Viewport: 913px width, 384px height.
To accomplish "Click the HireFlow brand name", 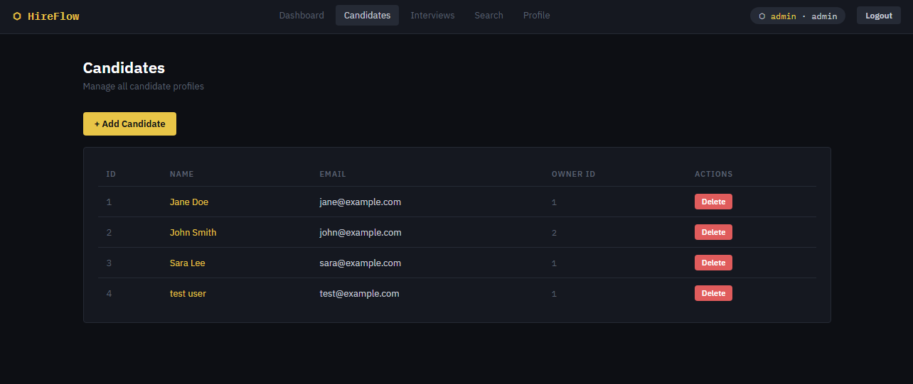I will click(53, 16).
